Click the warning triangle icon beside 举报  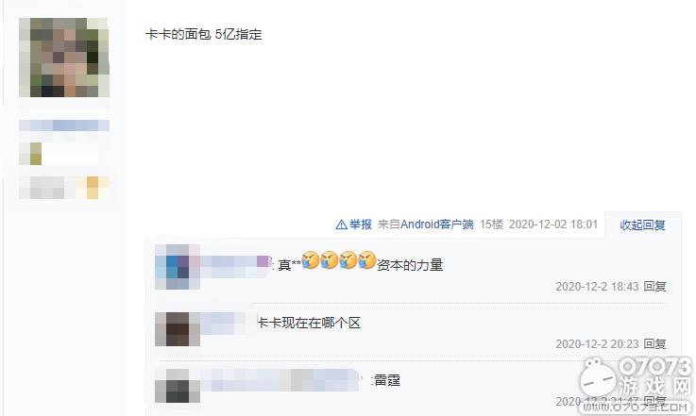(x=341, y=225)
